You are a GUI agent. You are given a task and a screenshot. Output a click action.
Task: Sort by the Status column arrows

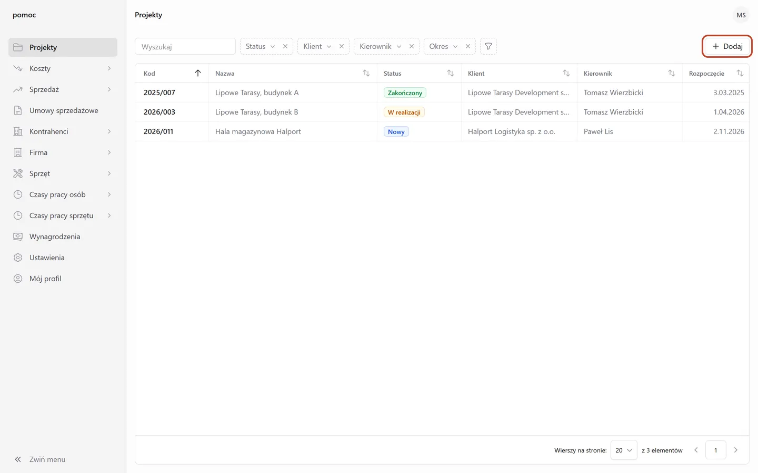pyautogui.click(x=451, y=73)
